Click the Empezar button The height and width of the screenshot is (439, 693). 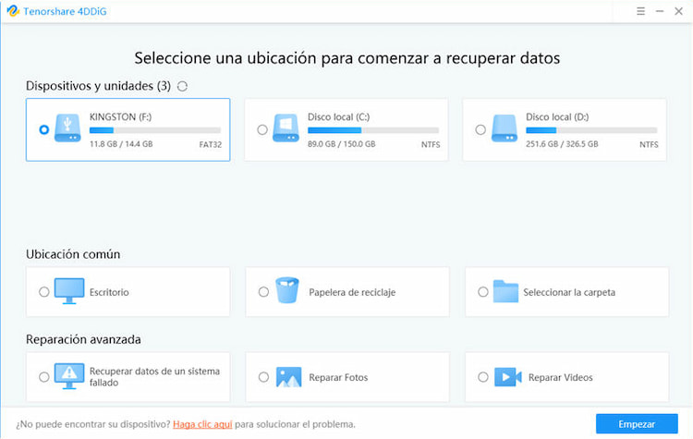tap(637, 424)
